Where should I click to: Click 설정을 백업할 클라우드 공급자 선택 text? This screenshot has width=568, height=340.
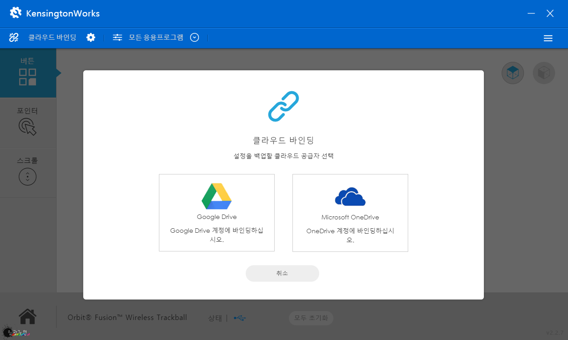(284, 156)
